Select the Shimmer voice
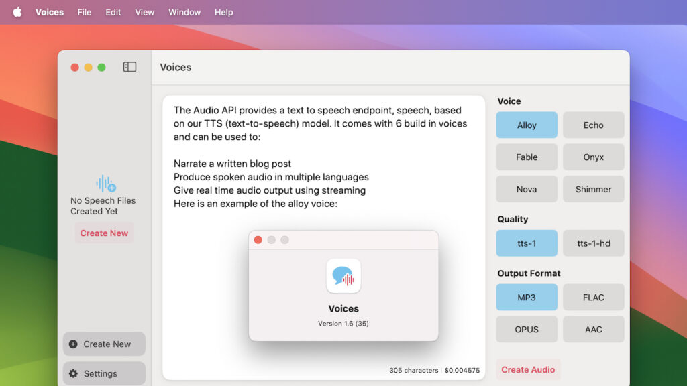 [593, 189]
